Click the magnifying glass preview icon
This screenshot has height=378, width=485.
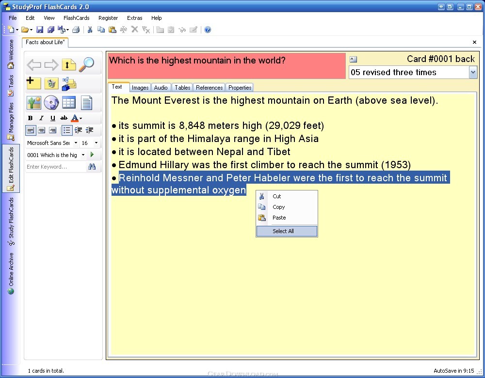click(86, 64)
